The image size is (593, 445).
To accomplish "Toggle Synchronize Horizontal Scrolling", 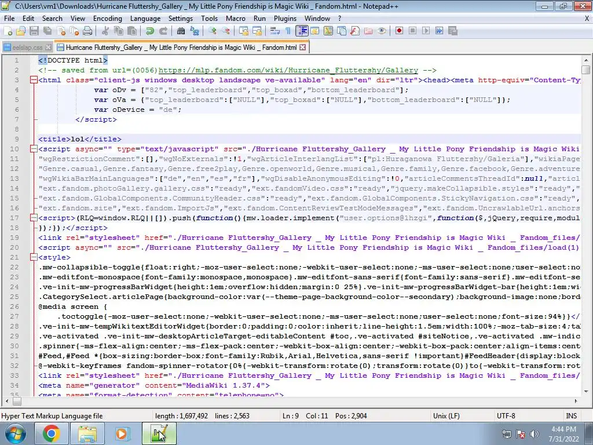I will pos(257,31).
